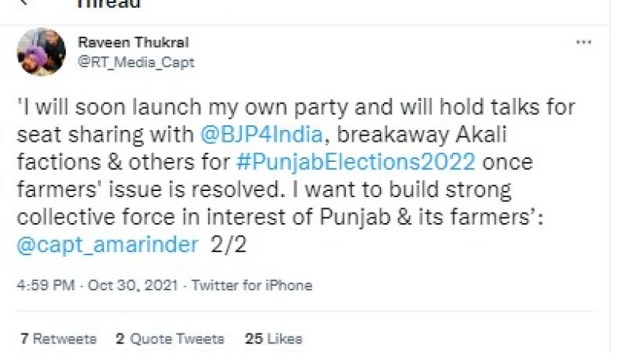The height and width of the screenshot is (353, 626).
Task: Click the 2/2 thread counter text
Action: 228,245
